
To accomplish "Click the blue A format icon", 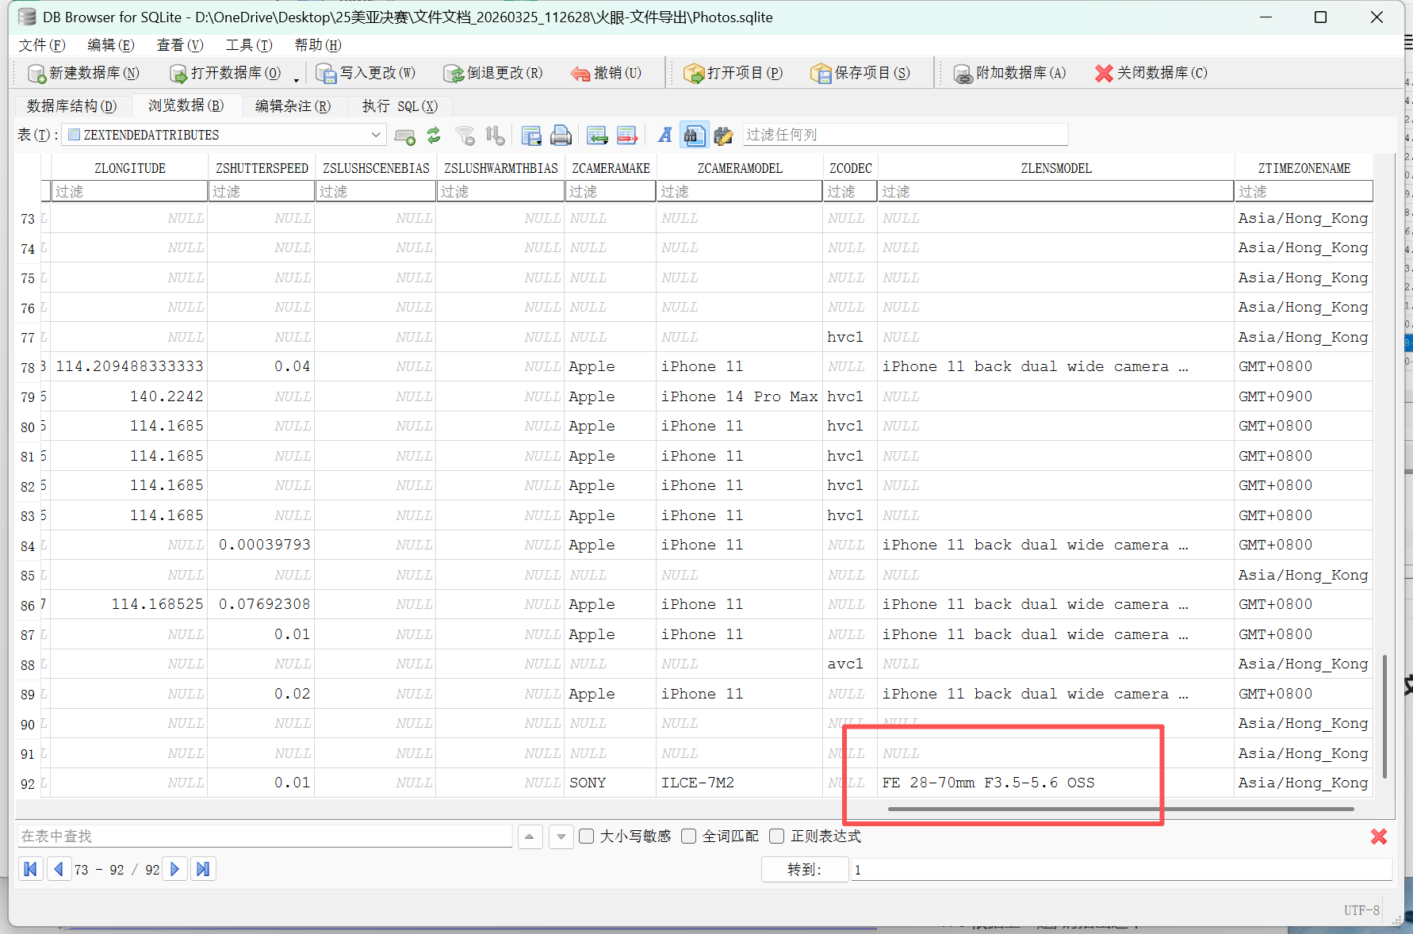I will [x=664, y=136].
